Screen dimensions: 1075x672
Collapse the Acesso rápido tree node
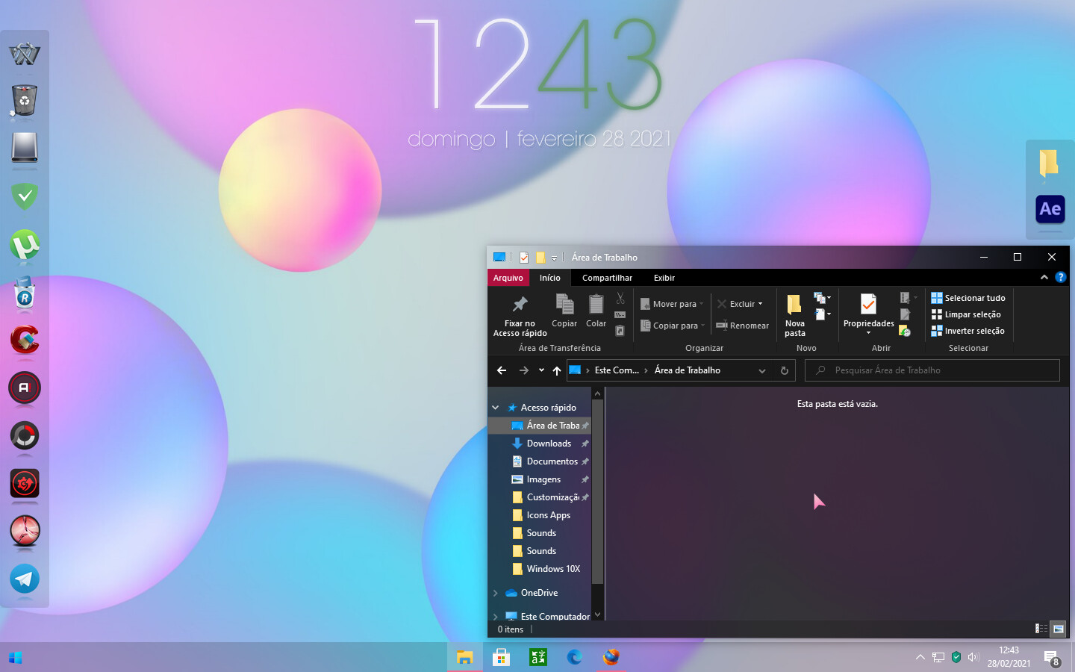click(x=495, y=408)
